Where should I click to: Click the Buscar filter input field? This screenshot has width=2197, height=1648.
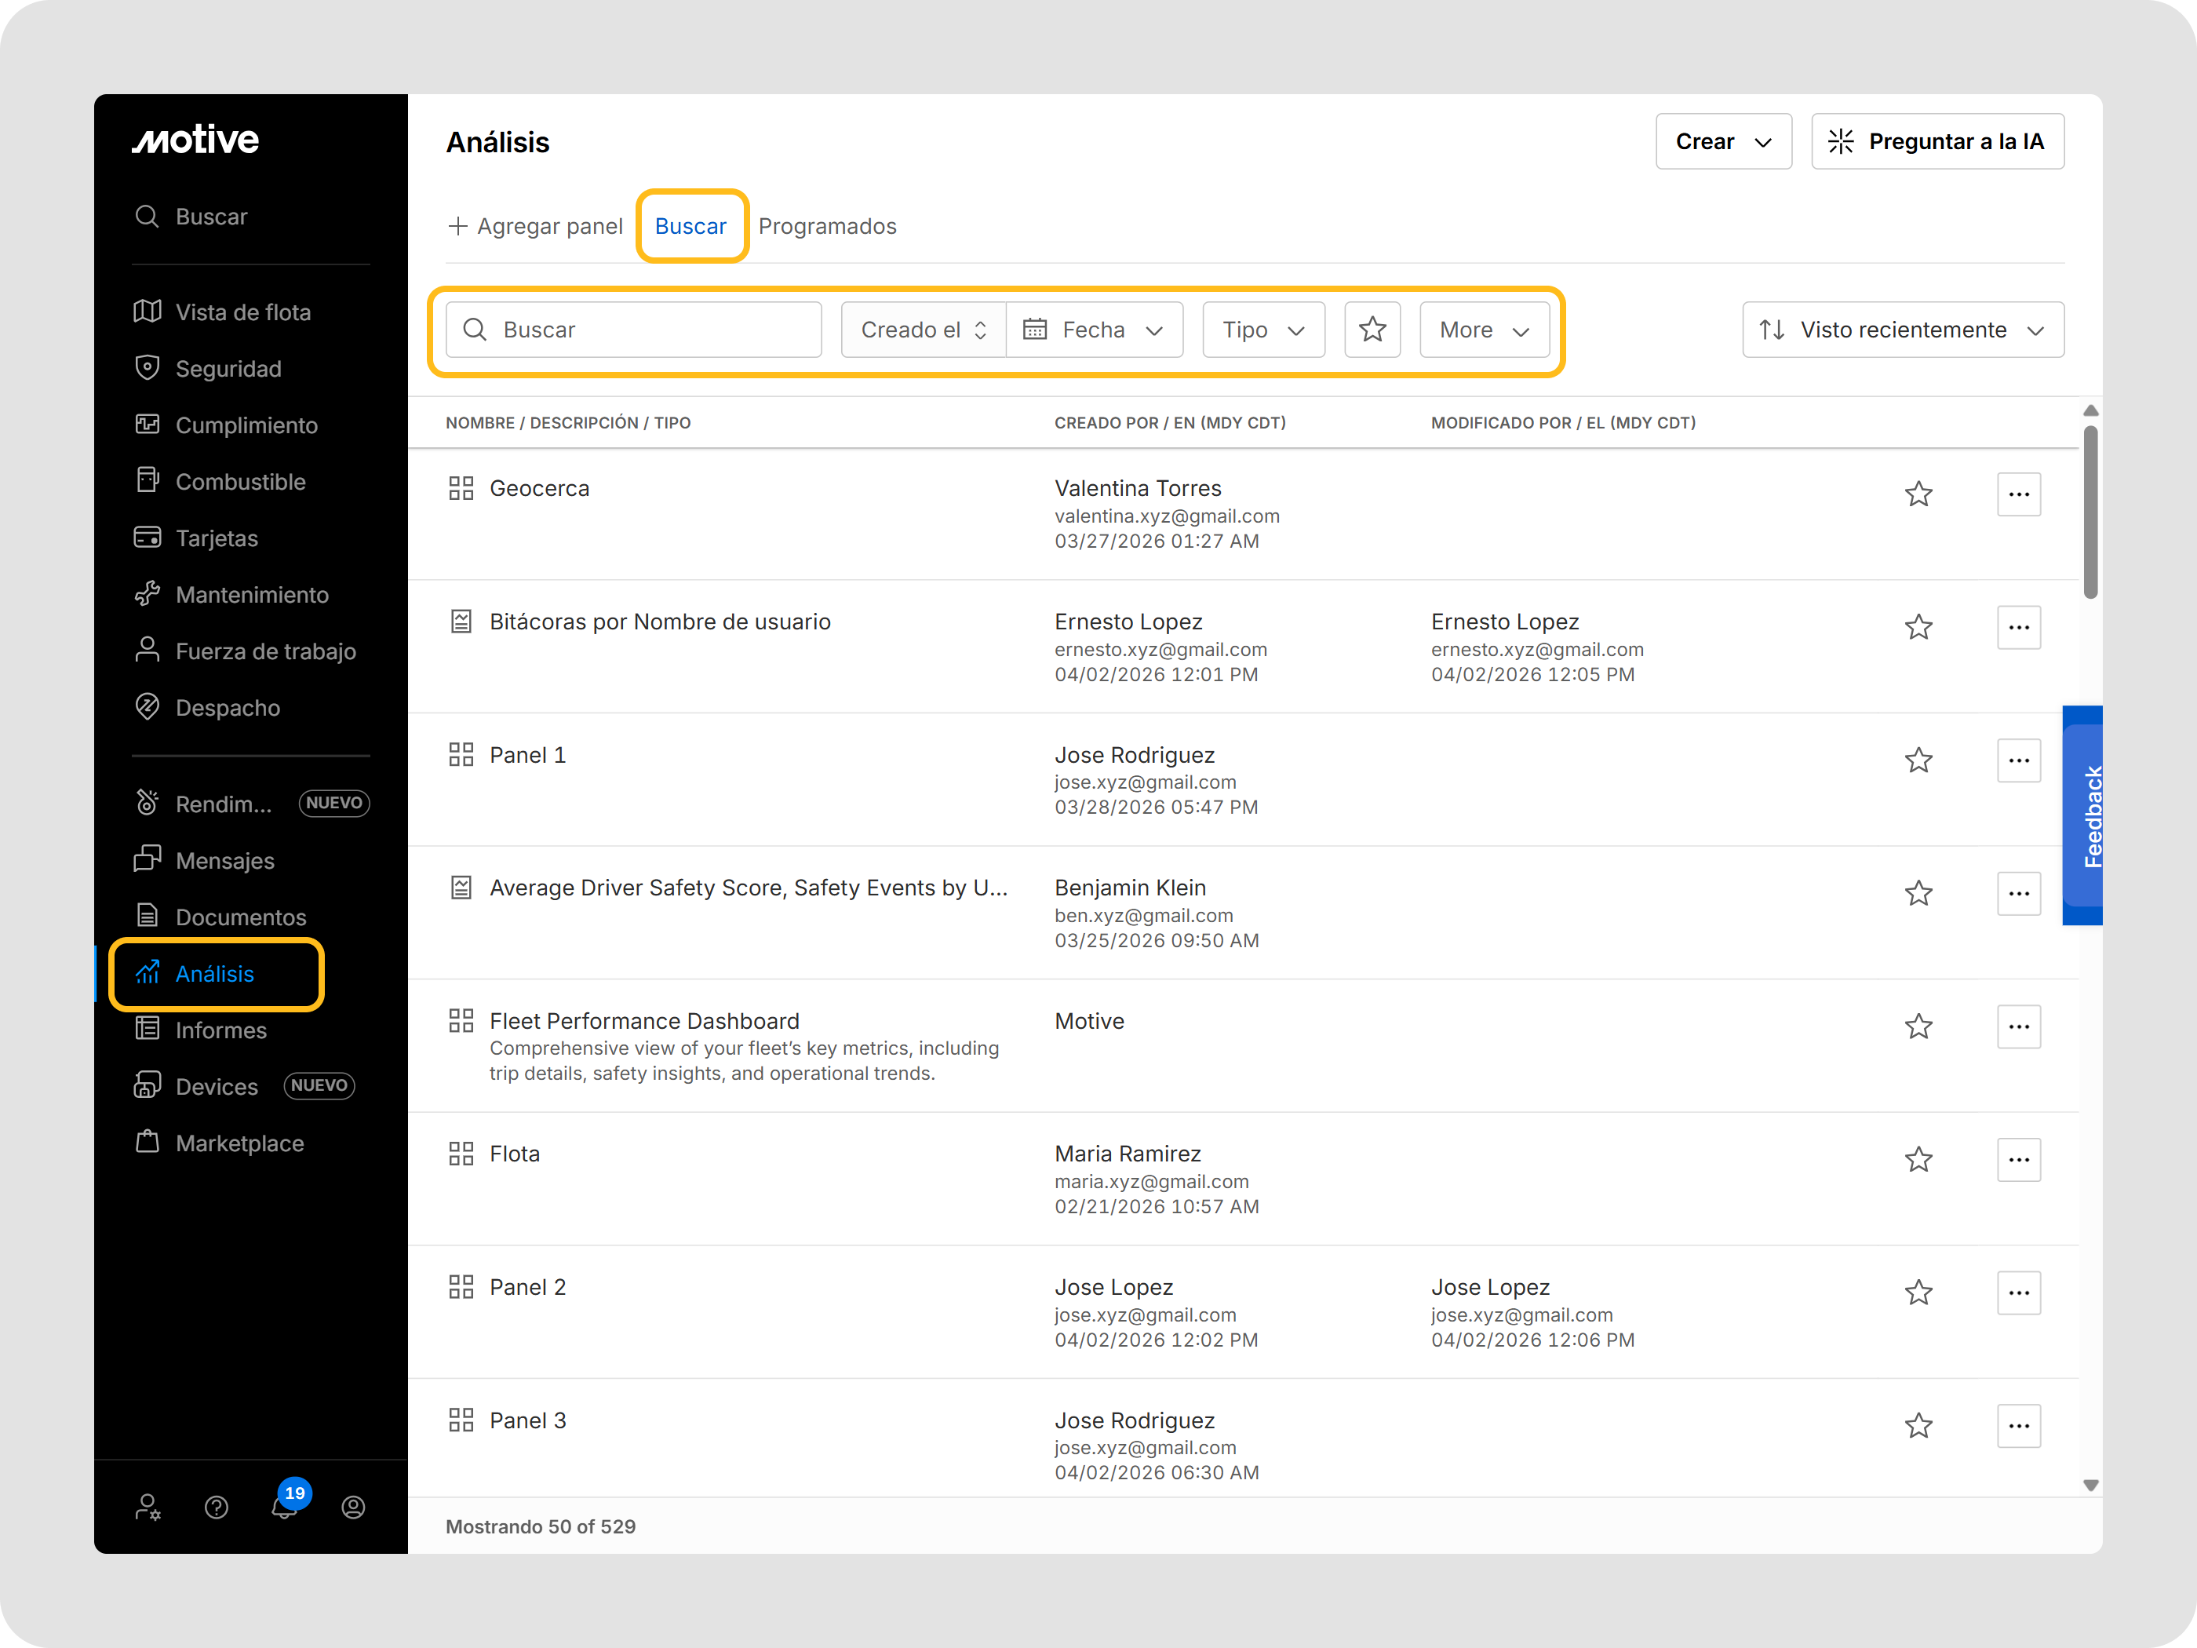tap(636, 330)
